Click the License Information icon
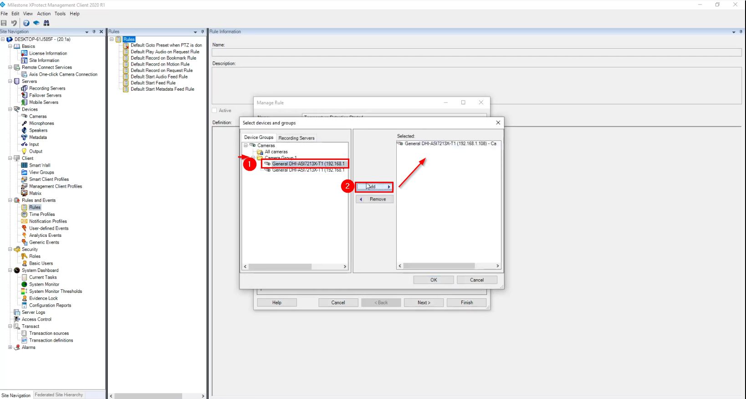The width and height of the screenshot is (746, 399). 25,53
